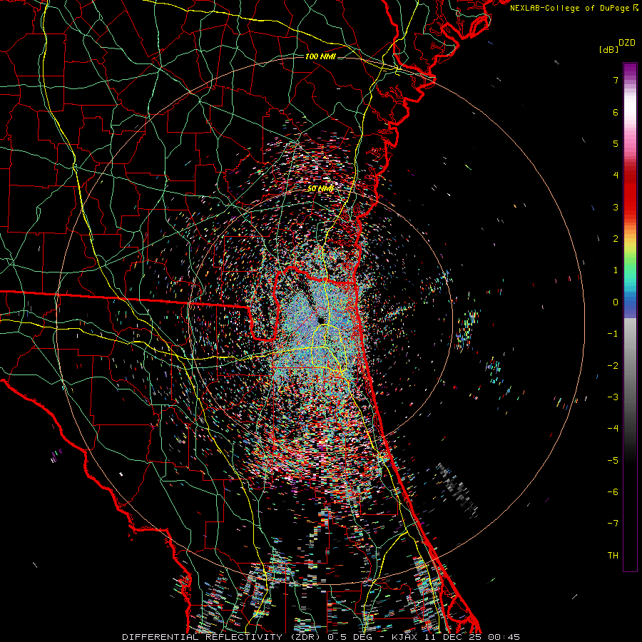Select the -6 dB scale label
The height and width of the screenshot is (642, 642).
(x=613, y=492)
